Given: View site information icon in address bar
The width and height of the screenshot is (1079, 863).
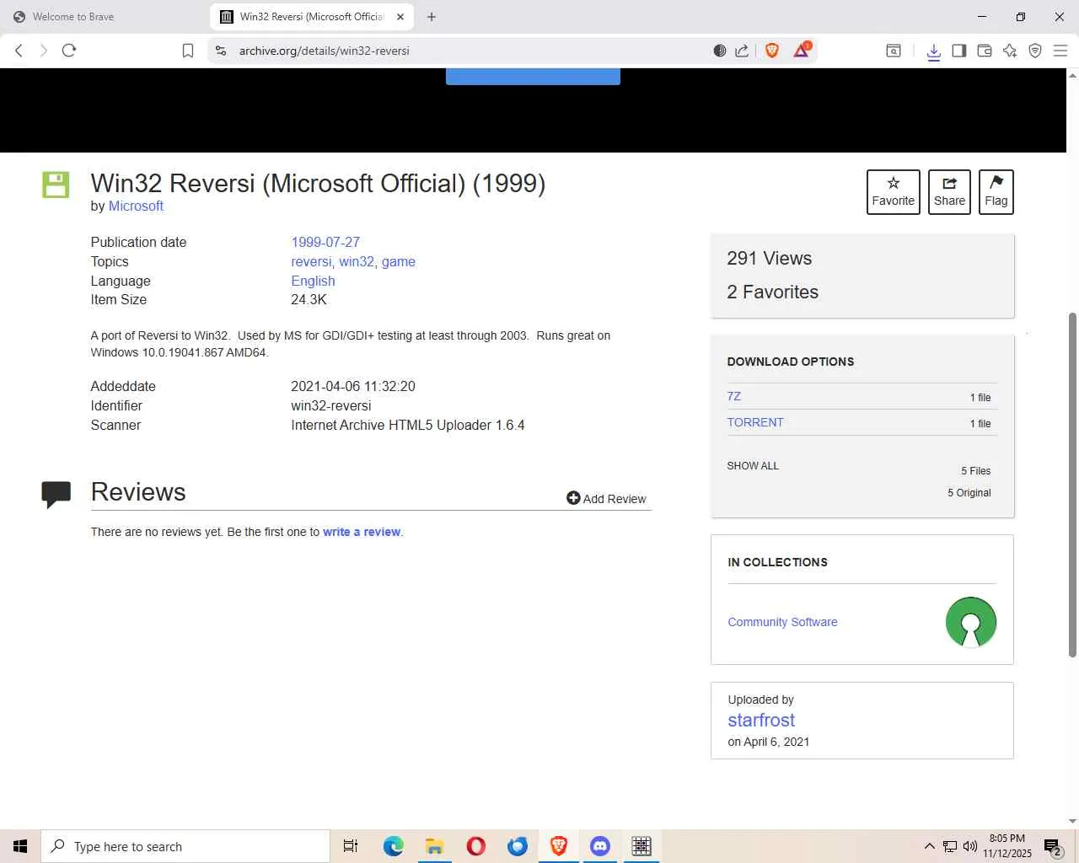Looking at the screenshot, I should [221, 51].
